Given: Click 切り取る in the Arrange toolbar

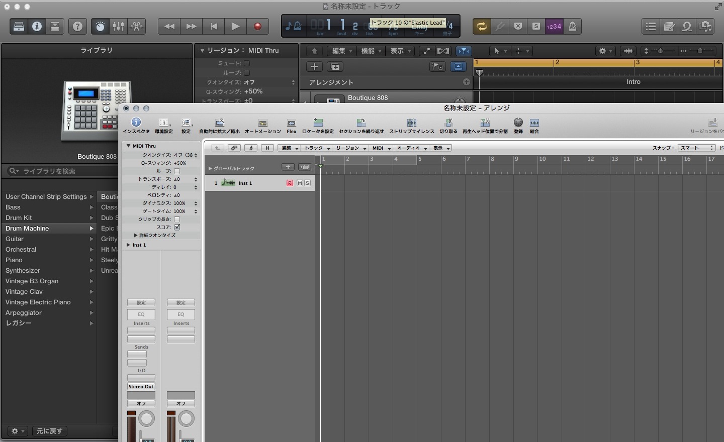Looking at the screenshot, I should pos(448,126).
